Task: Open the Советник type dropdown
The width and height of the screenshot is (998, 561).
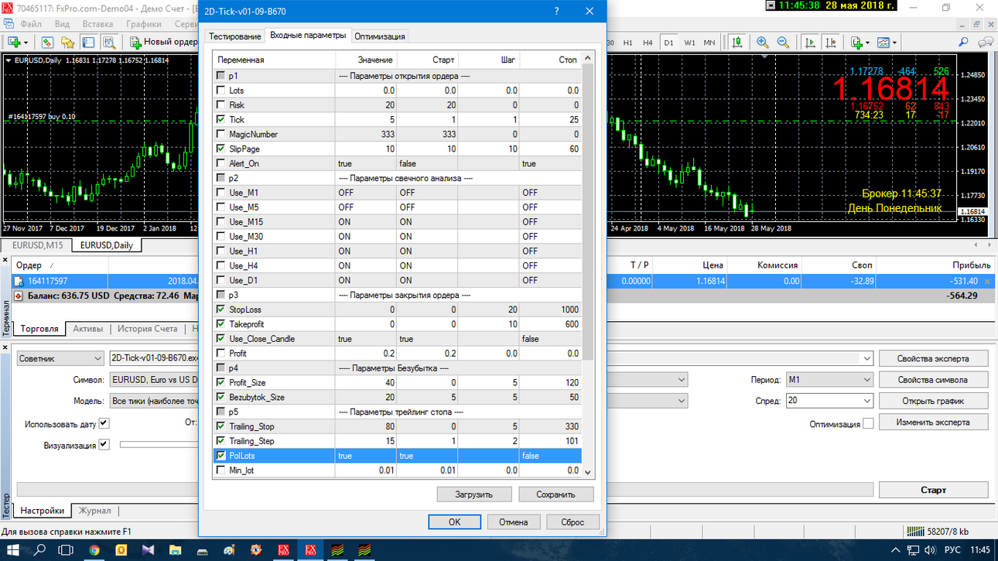Action: pos(60,358)
